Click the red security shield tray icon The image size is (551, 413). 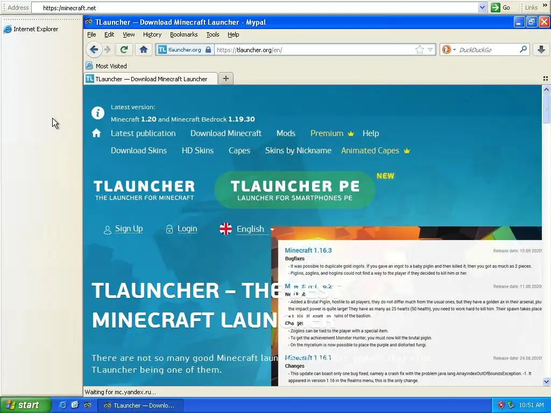(501, 405)
